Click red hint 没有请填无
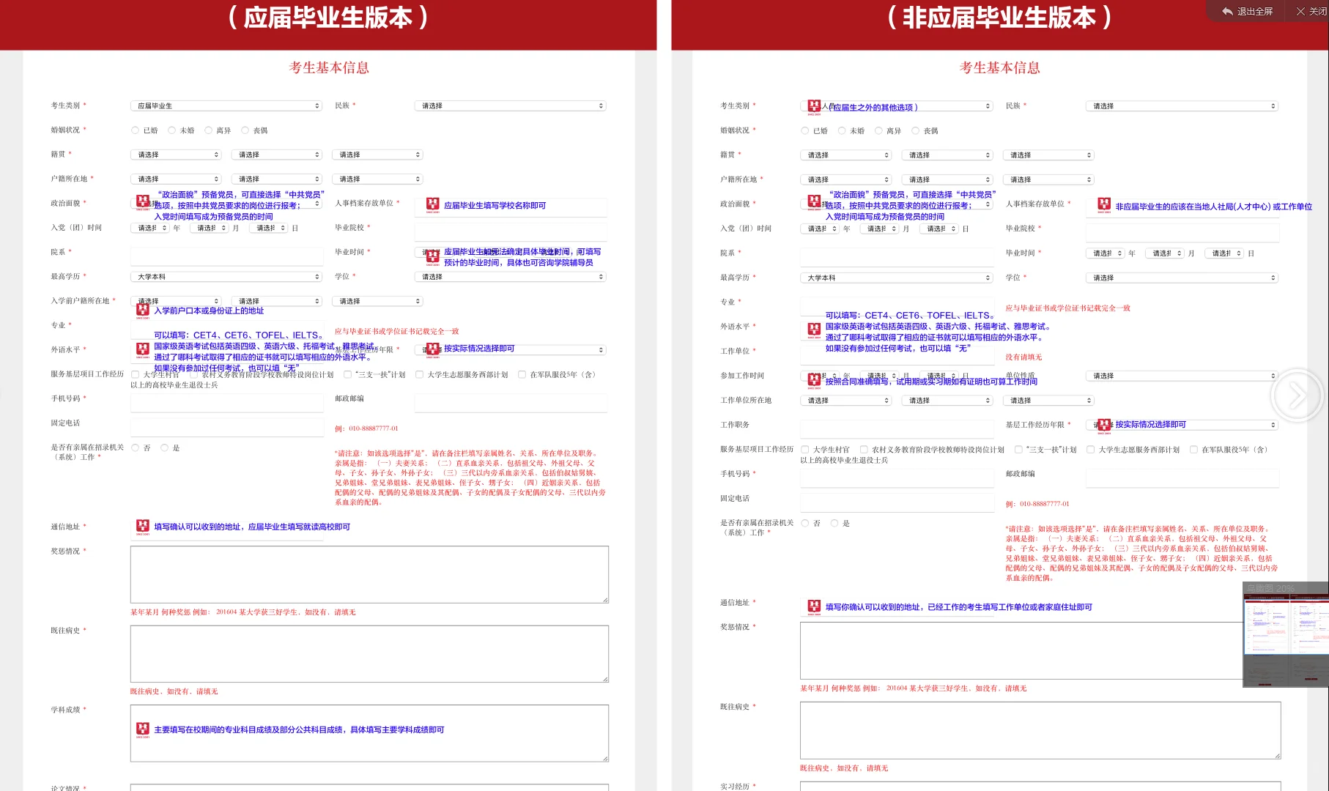Screen dimensions: 1329x791 coord(1023,357)
